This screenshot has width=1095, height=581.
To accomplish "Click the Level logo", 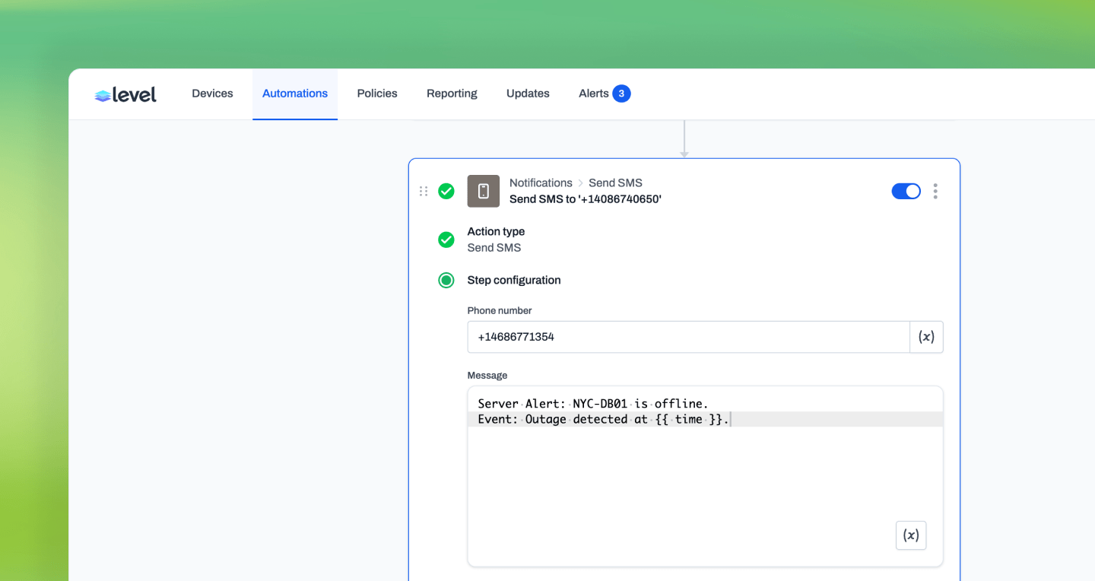I will [x=125, y=94].
